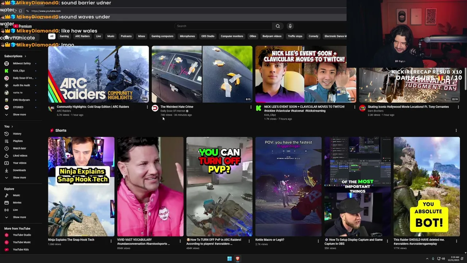Screen dimensions: 467x263
Task: Click the search magnifier button
Action: [278, 26]
